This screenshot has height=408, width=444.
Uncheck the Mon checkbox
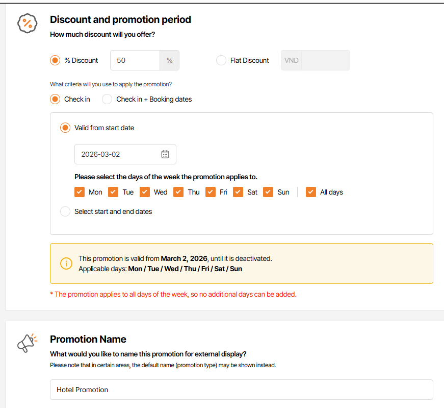(79, 192)
